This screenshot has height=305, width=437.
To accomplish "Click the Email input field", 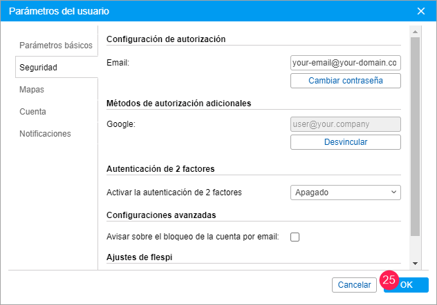I will click(345, 63).
